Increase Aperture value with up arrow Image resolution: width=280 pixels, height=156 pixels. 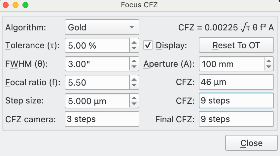coord(269,60)
